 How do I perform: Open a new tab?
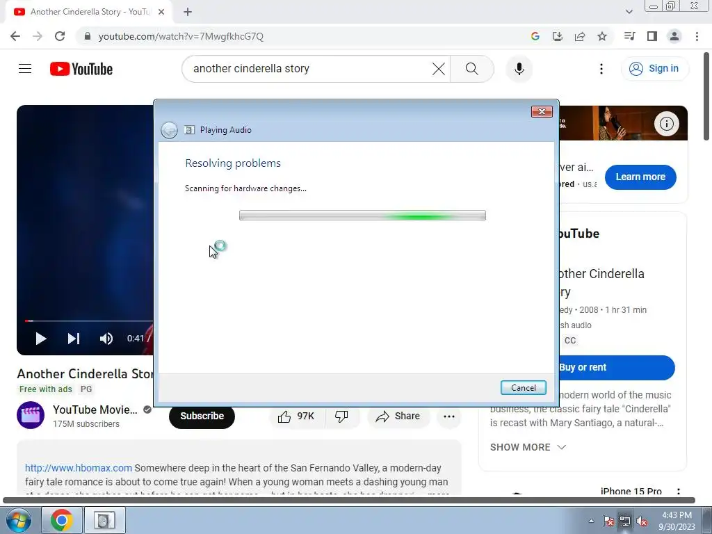(x=188, y=12)
